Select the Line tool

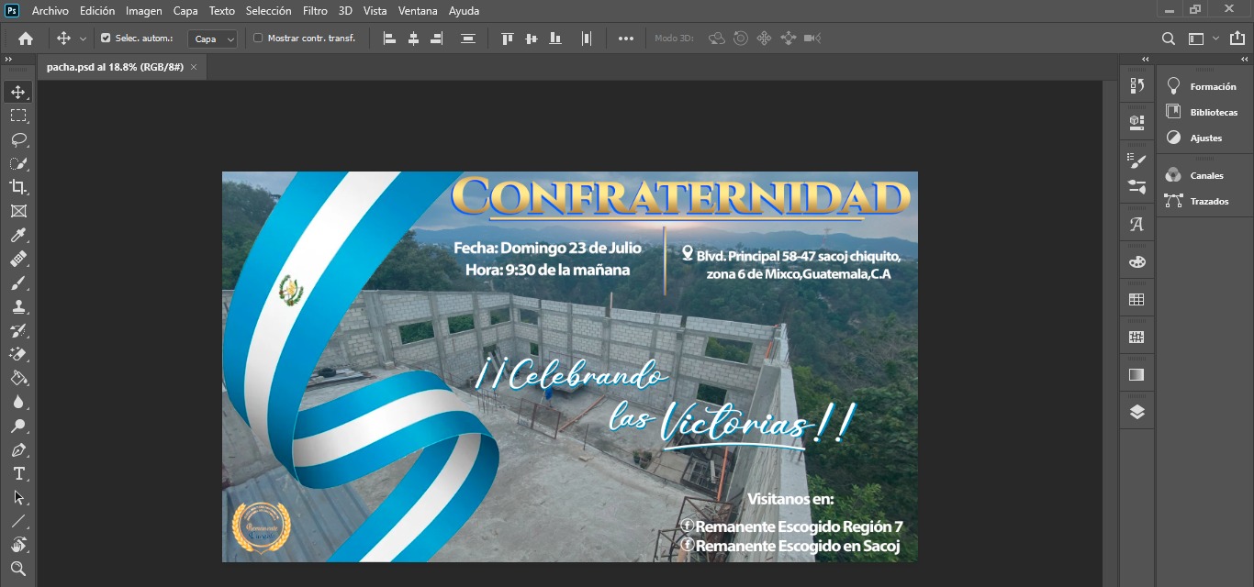[18, 522]
